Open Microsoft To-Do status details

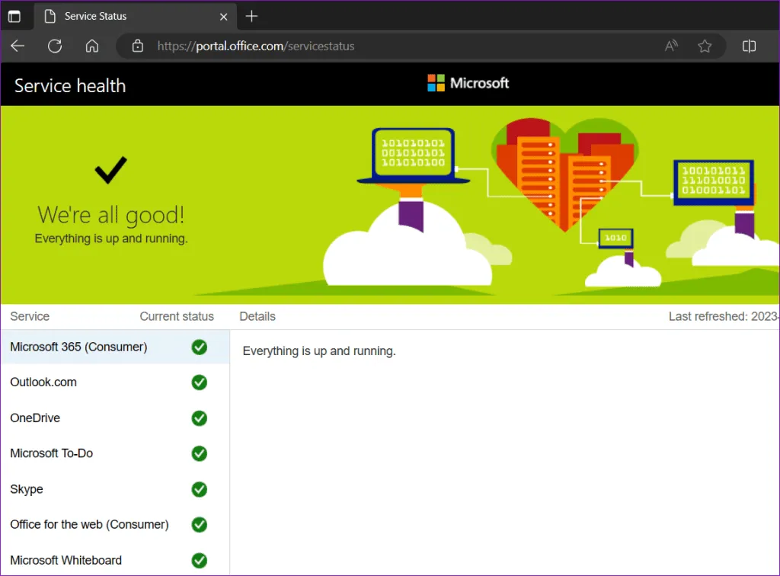(x=52, y=453)
